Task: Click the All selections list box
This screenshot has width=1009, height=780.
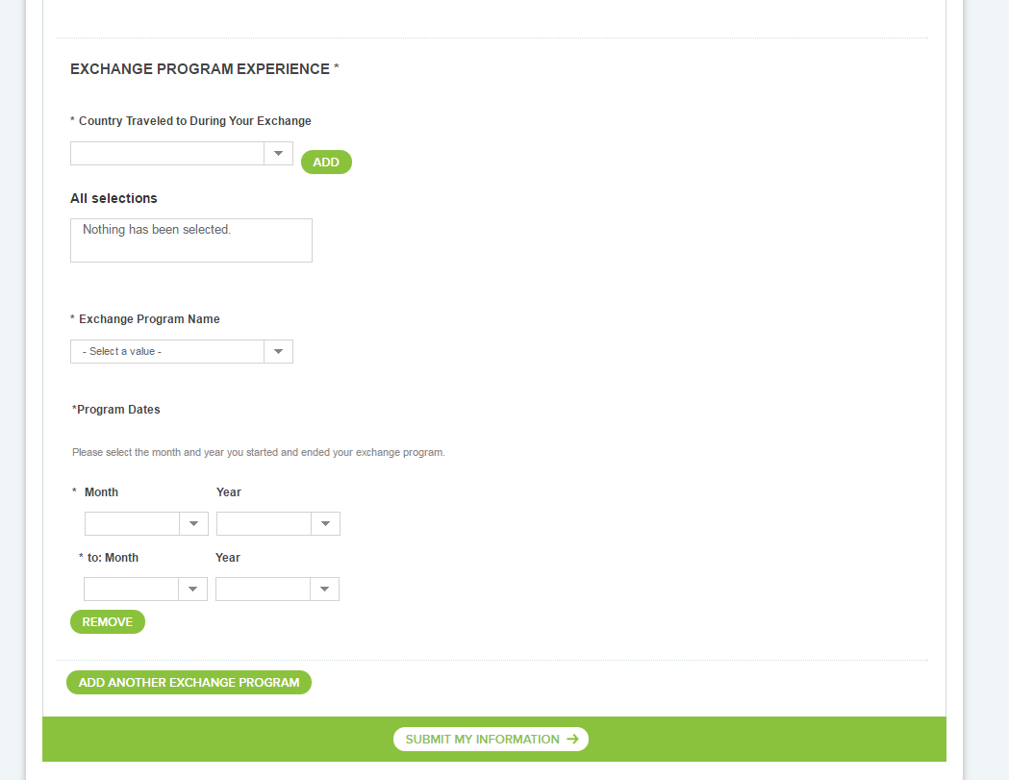Action: point(191,240)
